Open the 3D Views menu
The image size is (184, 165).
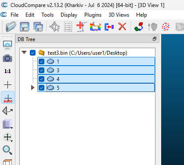[x=119, y=15]
